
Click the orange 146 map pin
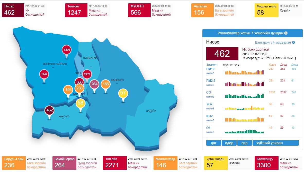pyautogui.click(x=68, y=90)
